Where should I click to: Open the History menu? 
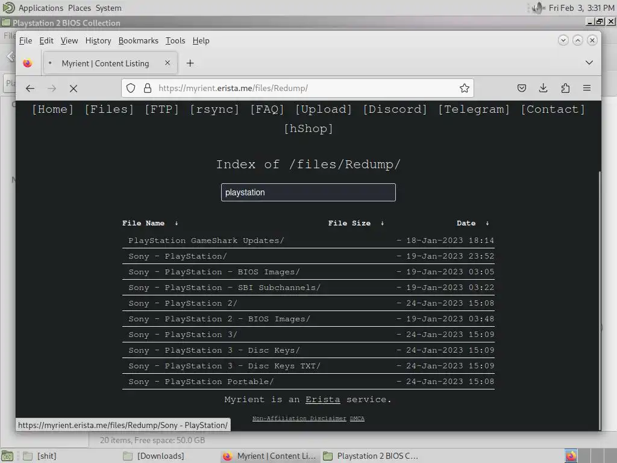(98, 40)
